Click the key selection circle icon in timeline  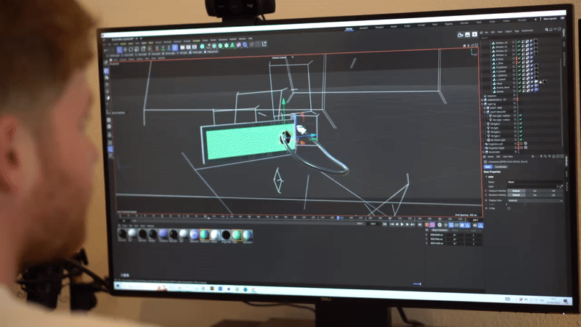click(x=439, y=225)
